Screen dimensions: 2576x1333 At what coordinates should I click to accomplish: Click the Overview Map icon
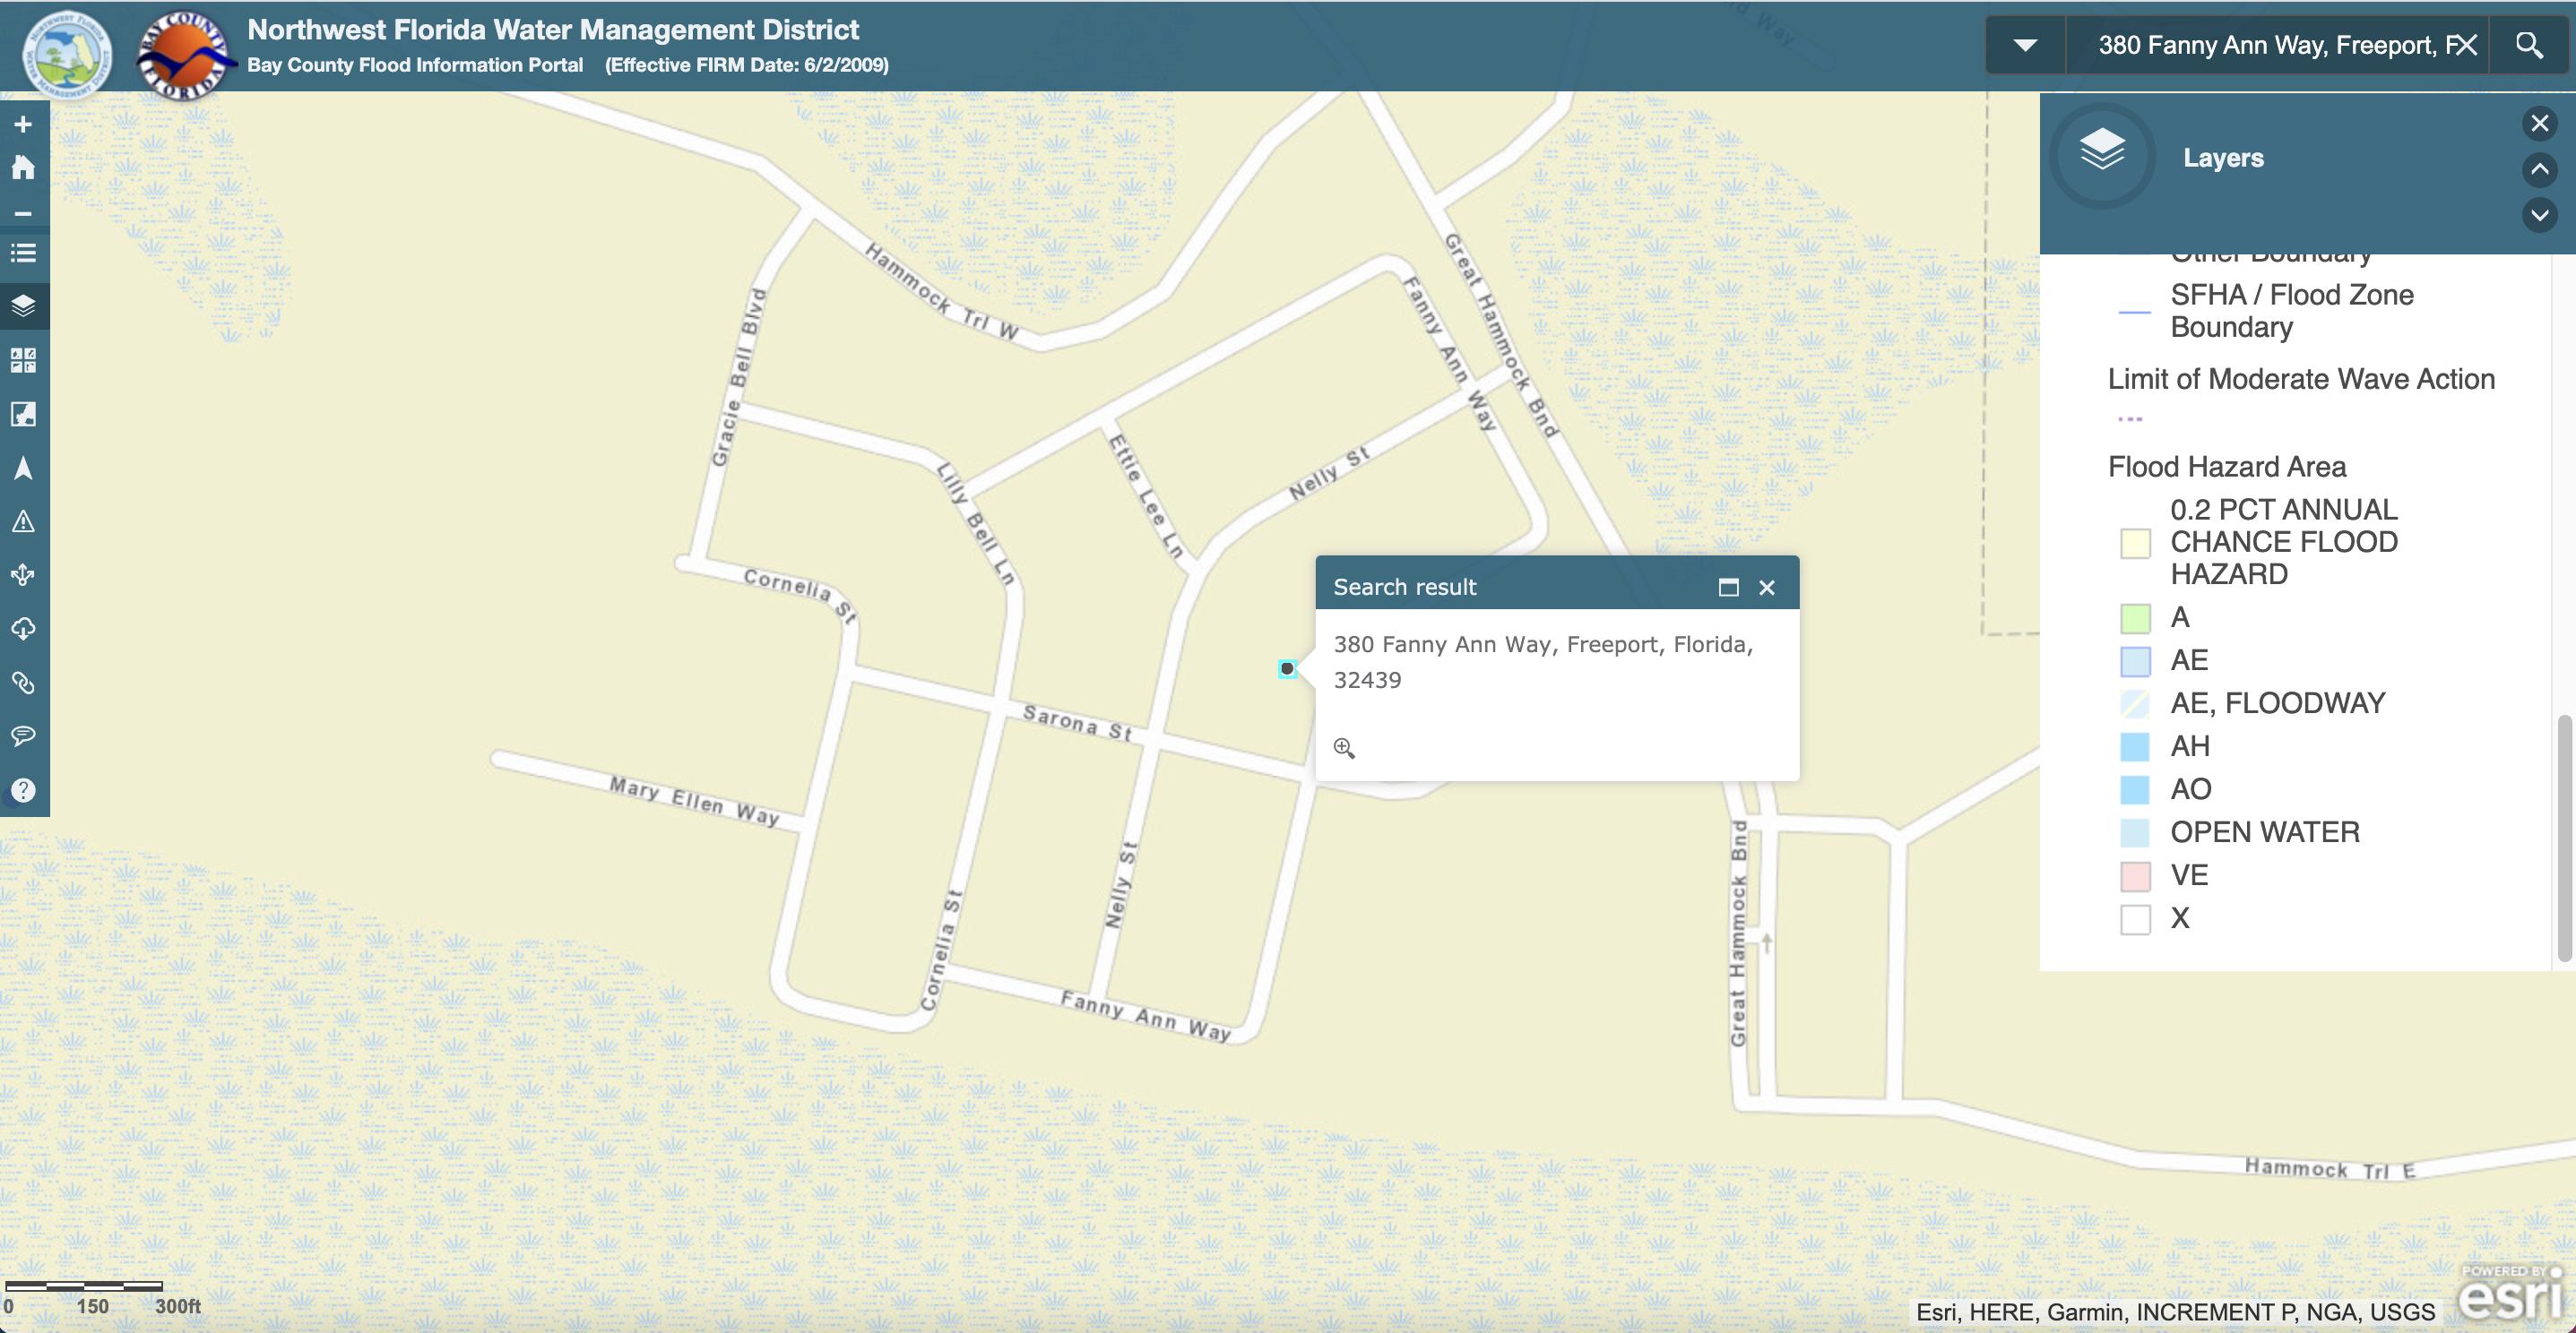pyautogui.click(x=22, y=415)
